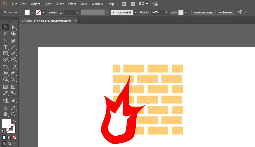Image resolution: width=255 pixels, height=147 pixels.
Task: Select the Scissors tool
Action: tap(13, 60)
